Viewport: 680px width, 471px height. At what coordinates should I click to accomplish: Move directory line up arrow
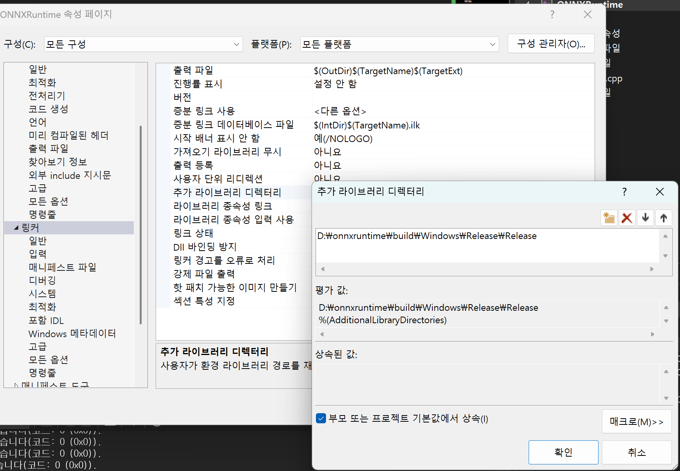[x=664, y=218]
